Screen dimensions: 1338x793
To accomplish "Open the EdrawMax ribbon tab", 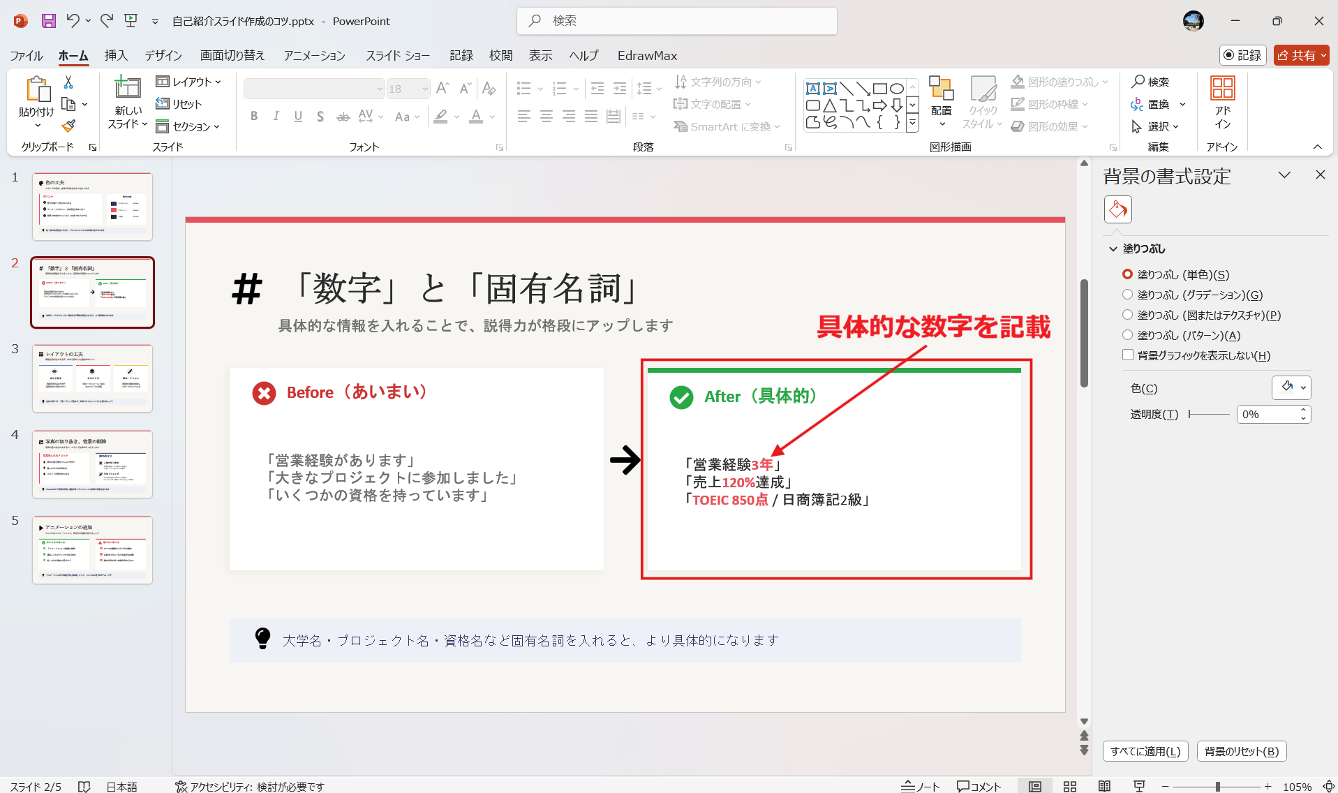I will 646,55.
